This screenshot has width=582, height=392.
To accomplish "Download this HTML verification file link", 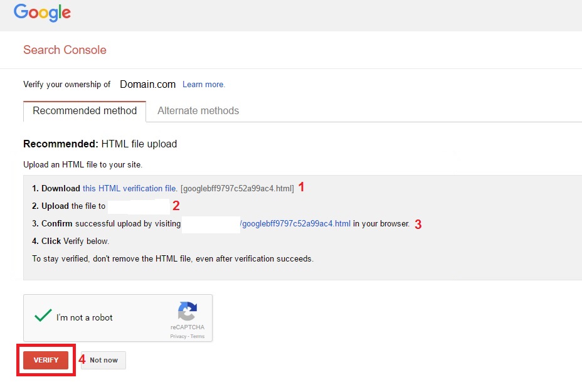I will (130, 189).
